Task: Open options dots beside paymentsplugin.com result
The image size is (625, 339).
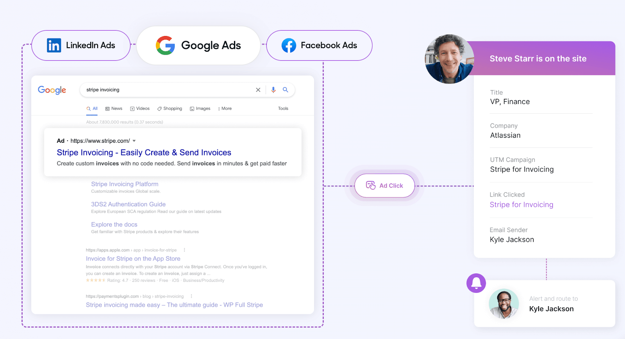Action: 191,296
